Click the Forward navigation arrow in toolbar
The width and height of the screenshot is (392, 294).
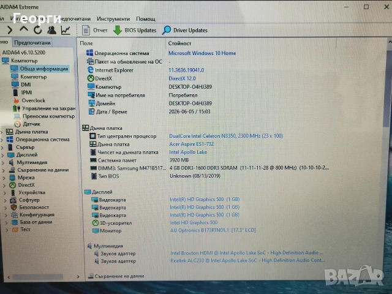tap(10, 30)
